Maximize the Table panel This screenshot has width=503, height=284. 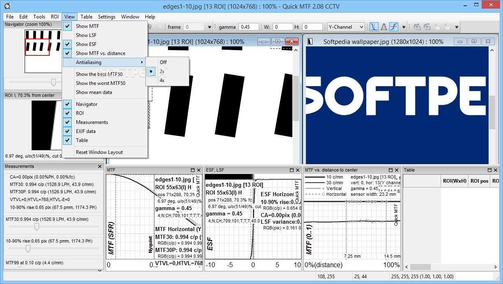coord(490,170)
